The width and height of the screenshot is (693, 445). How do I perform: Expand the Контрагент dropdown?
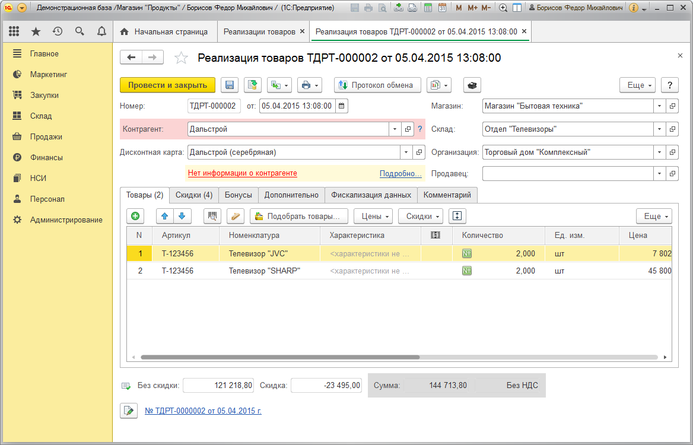395,129
